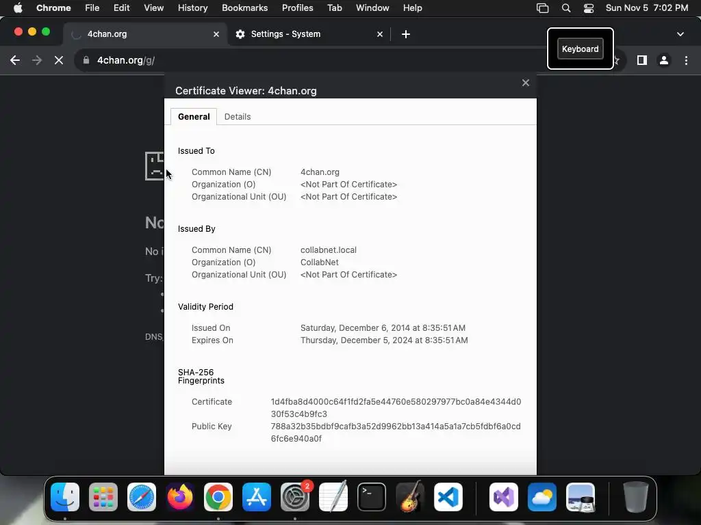
Task: Open App Store from the Dock
Action: click(x=257, y=497)
